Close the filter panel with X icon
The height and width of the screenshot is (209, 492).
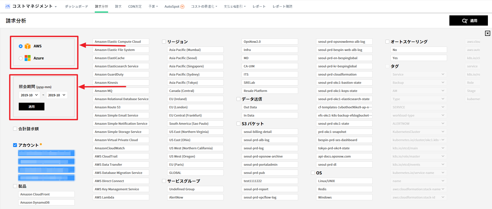point(487,33)
